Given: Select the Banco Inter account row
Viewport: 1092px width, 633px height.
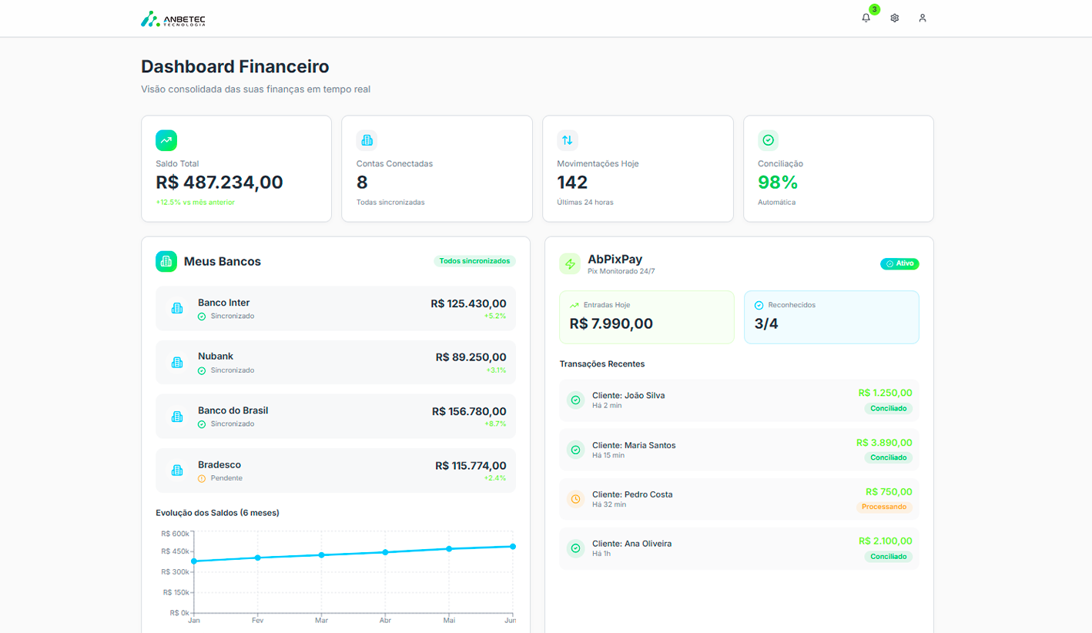Looking at the screenshot, I should 336,309.
